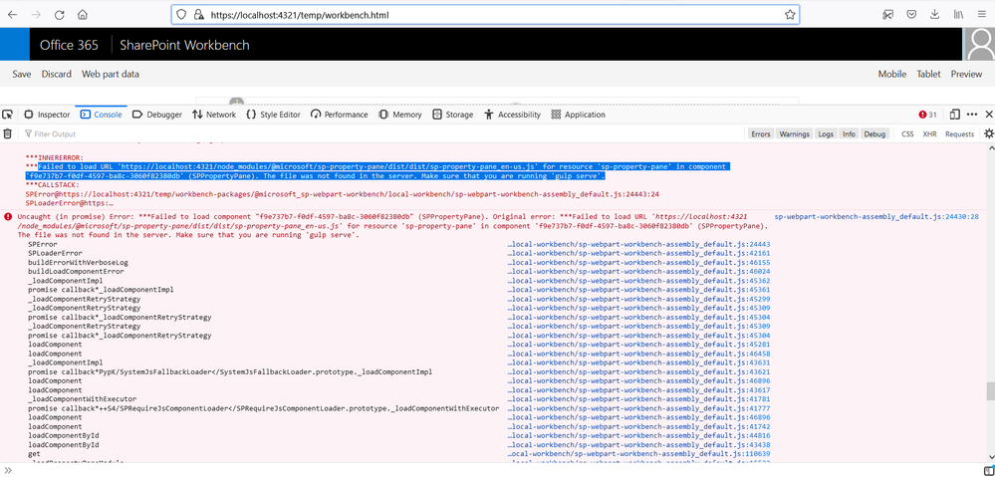Open the Memory tab
Image resolution: width=995 pixels, height=477 pixels.
pos(400,115)
